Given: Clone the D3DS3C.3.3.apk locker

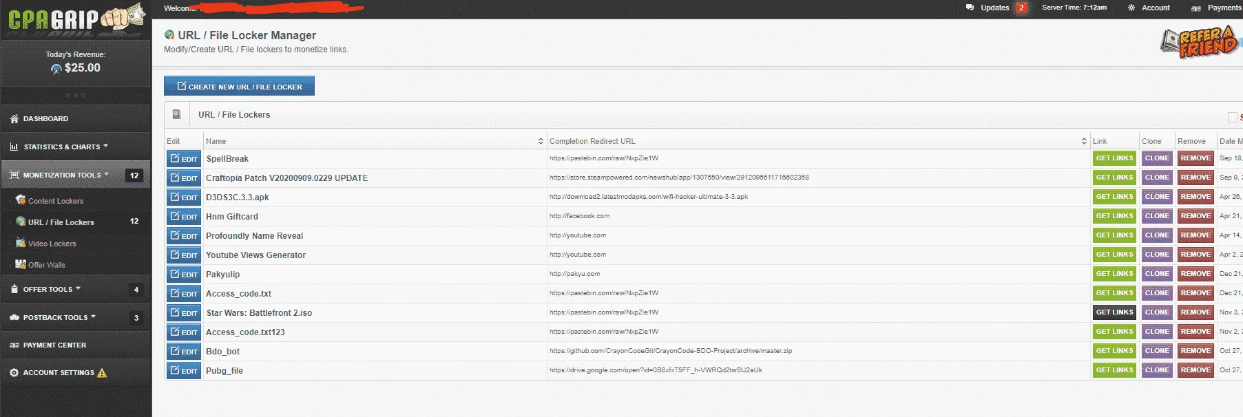Looking at the screenshot, I should [x=1157, y=197].
